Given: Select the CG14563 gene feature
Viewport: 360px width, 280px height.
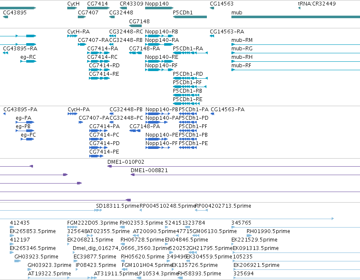Looking at the screenshot, I should [212, 8].
